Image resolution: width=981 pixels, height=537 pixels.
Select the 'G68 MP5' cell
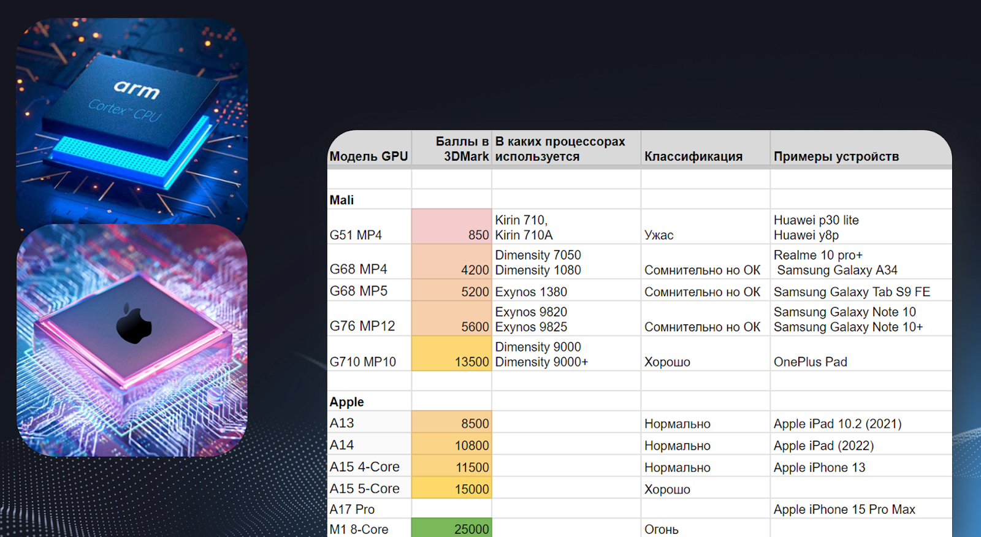click(369, 290)
